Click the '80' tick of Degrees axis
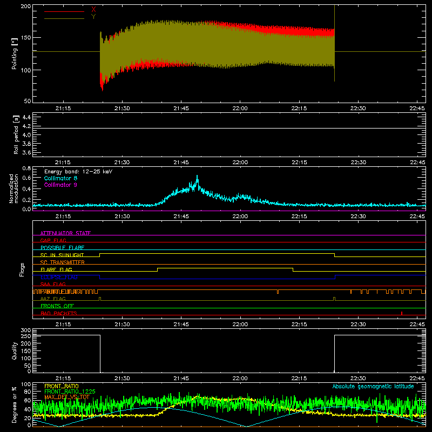 (28, 391)
